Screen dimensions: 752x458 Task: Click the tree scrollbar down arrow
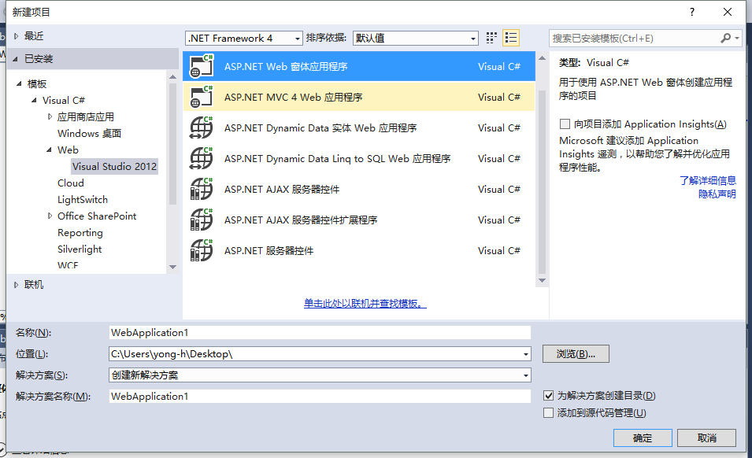tap(173, 267)
